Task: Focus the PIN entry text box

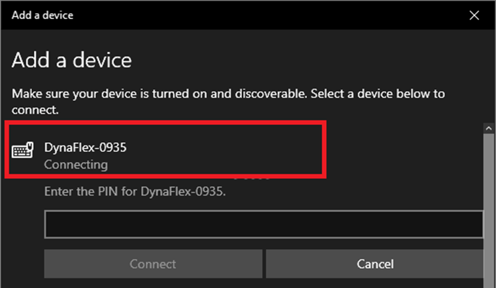Action: tap(264, 224)
